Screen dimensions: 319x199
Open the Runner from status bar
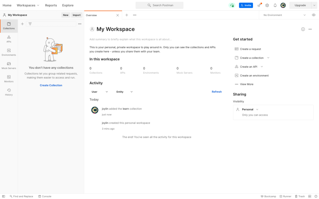coord(285,197)
